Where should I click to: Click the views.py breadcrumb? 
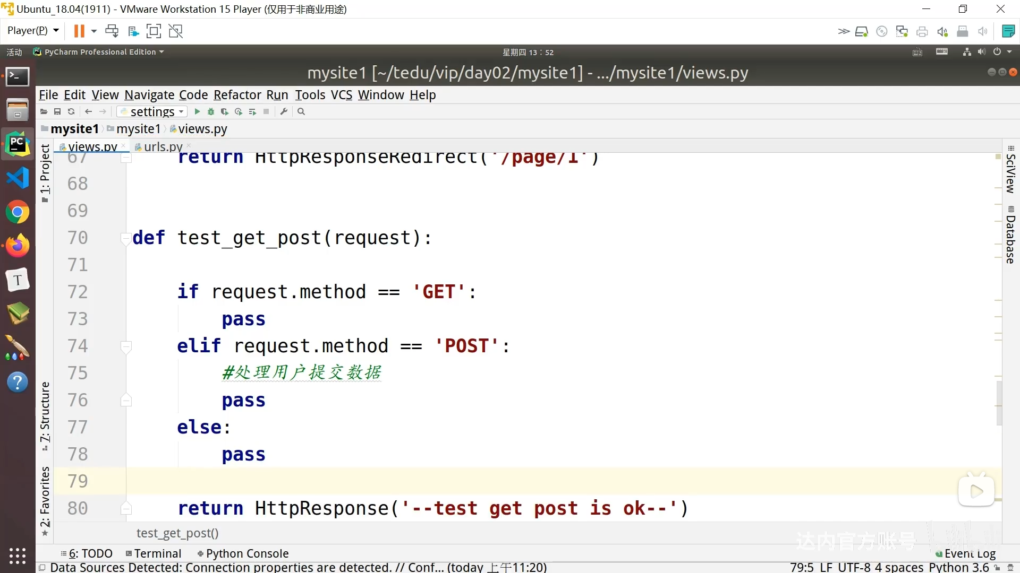pyautogui.click(x=198, y=129)
